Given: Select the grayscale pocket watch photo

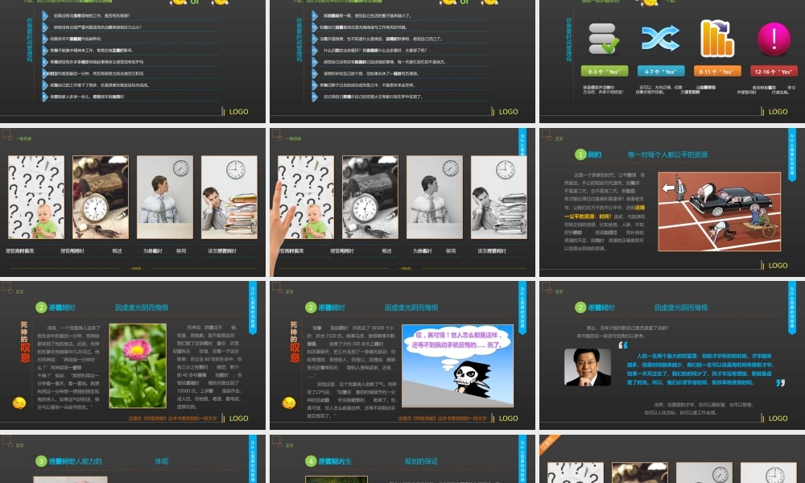Looking at the screenshot, I should (370, 197).
